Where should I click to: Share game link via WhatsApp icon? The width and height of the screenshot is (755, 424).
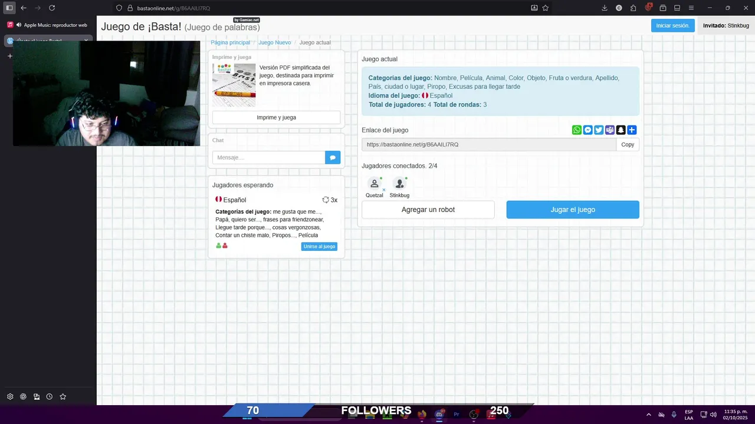577,130
